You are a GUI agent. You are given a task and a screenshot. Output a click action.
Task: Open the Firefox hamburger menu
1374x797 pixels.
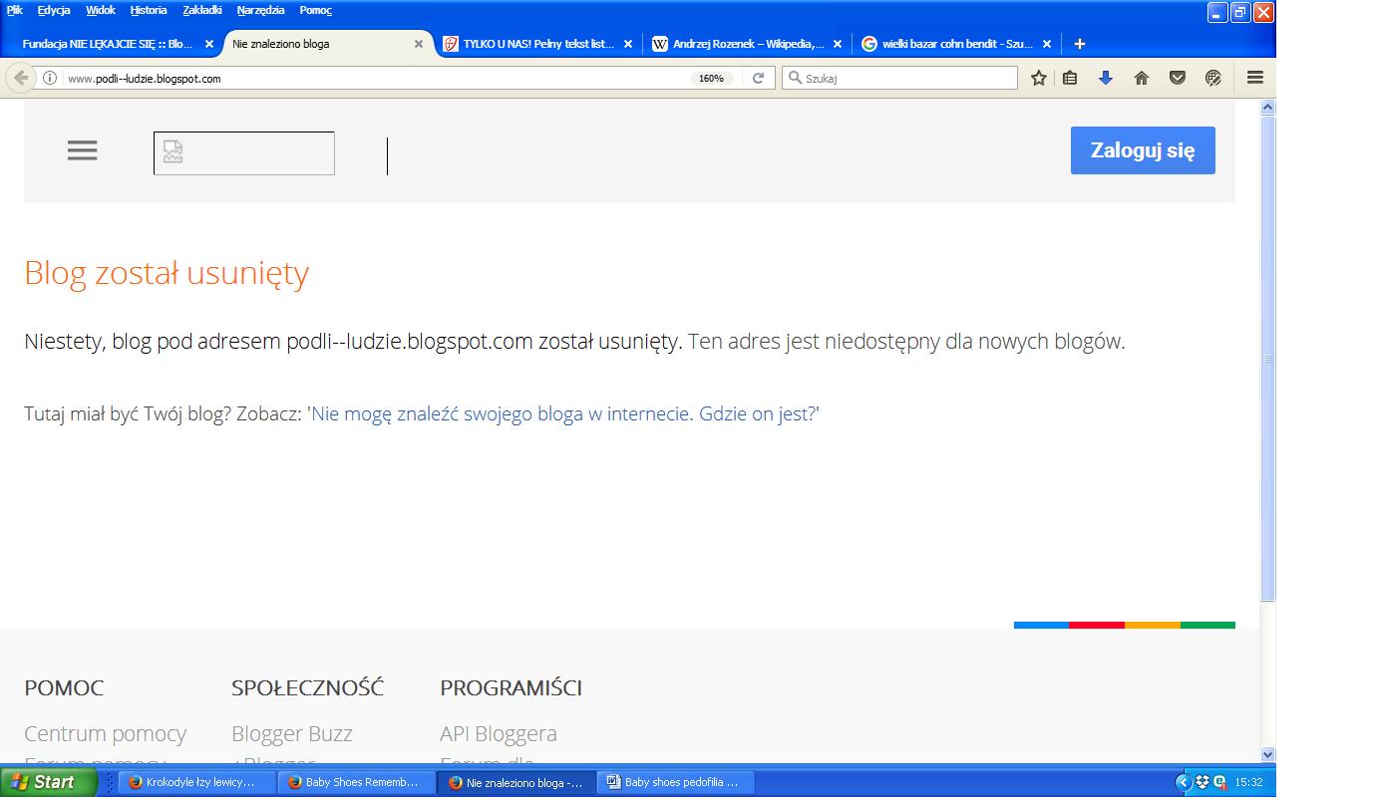pyautogui.click(x=1255, y=78)
